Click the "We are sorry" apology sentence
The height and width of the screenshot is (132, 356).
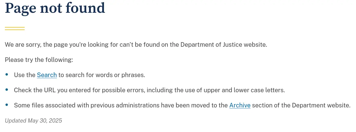pos(136,45)
